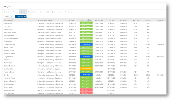Click the Download CSV button
Image resolution: width=173 pixels, height=101 pixels.
point(21,17)
